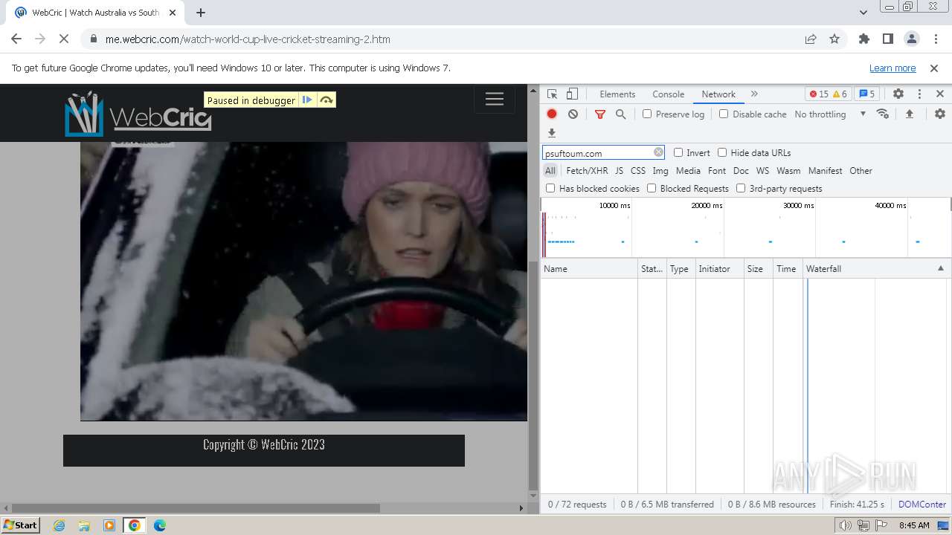The width and height of the screenshot is (952, 535).
Task: Switch to the Console tab
Action: pyautogui.click(x=668, y=94)
